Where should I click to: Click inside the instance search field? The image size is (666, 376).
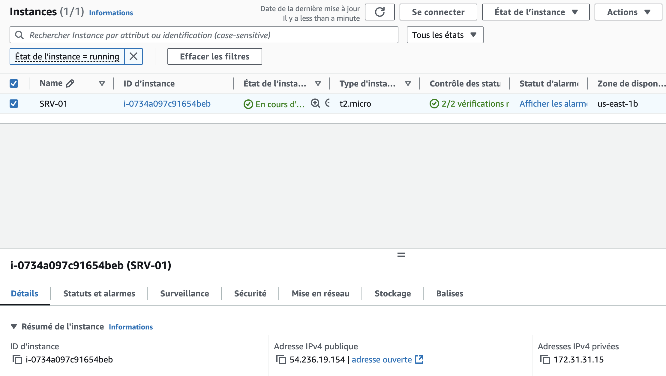180,35
